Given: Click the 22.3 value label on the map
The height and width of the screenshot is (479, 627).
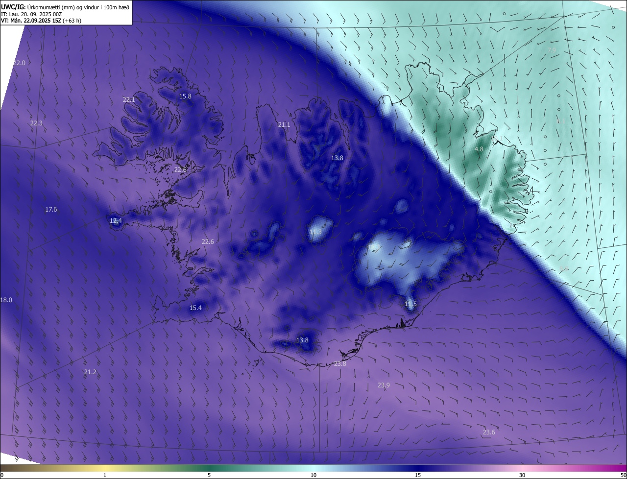Looking at the screenshot, I should point(36,123).
